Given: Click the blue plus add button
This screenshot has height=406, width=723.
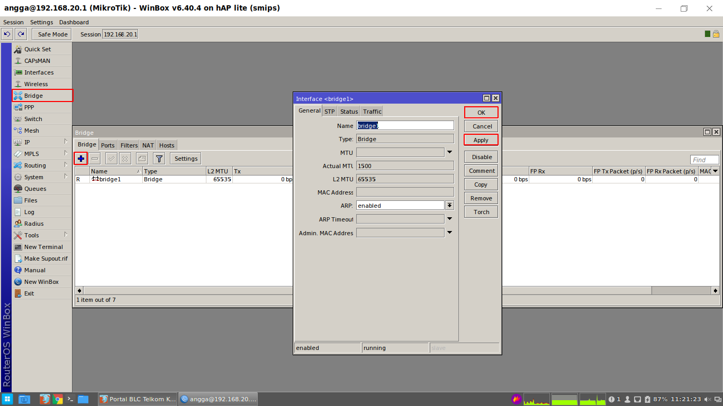Looking at the screenshot, I should pos(81,158).
